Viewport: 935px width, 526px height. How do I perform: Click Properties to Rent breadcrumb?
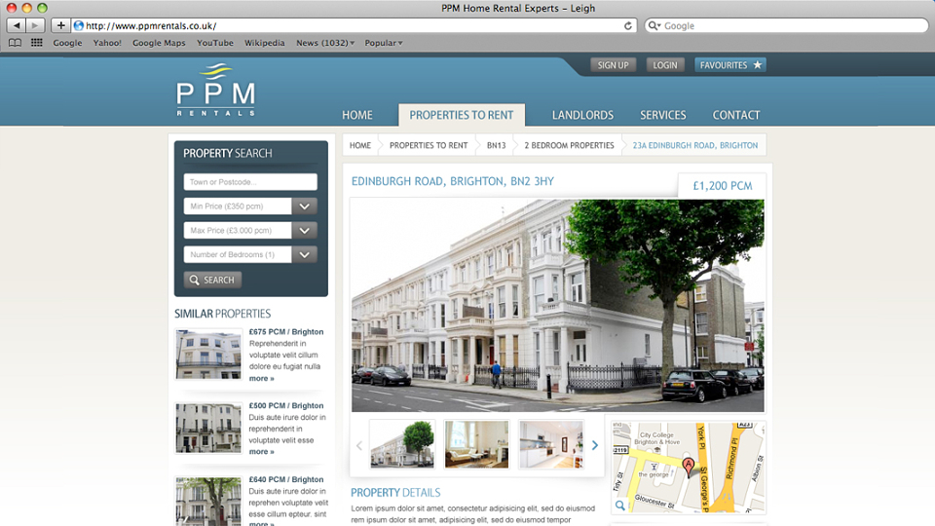429,145
